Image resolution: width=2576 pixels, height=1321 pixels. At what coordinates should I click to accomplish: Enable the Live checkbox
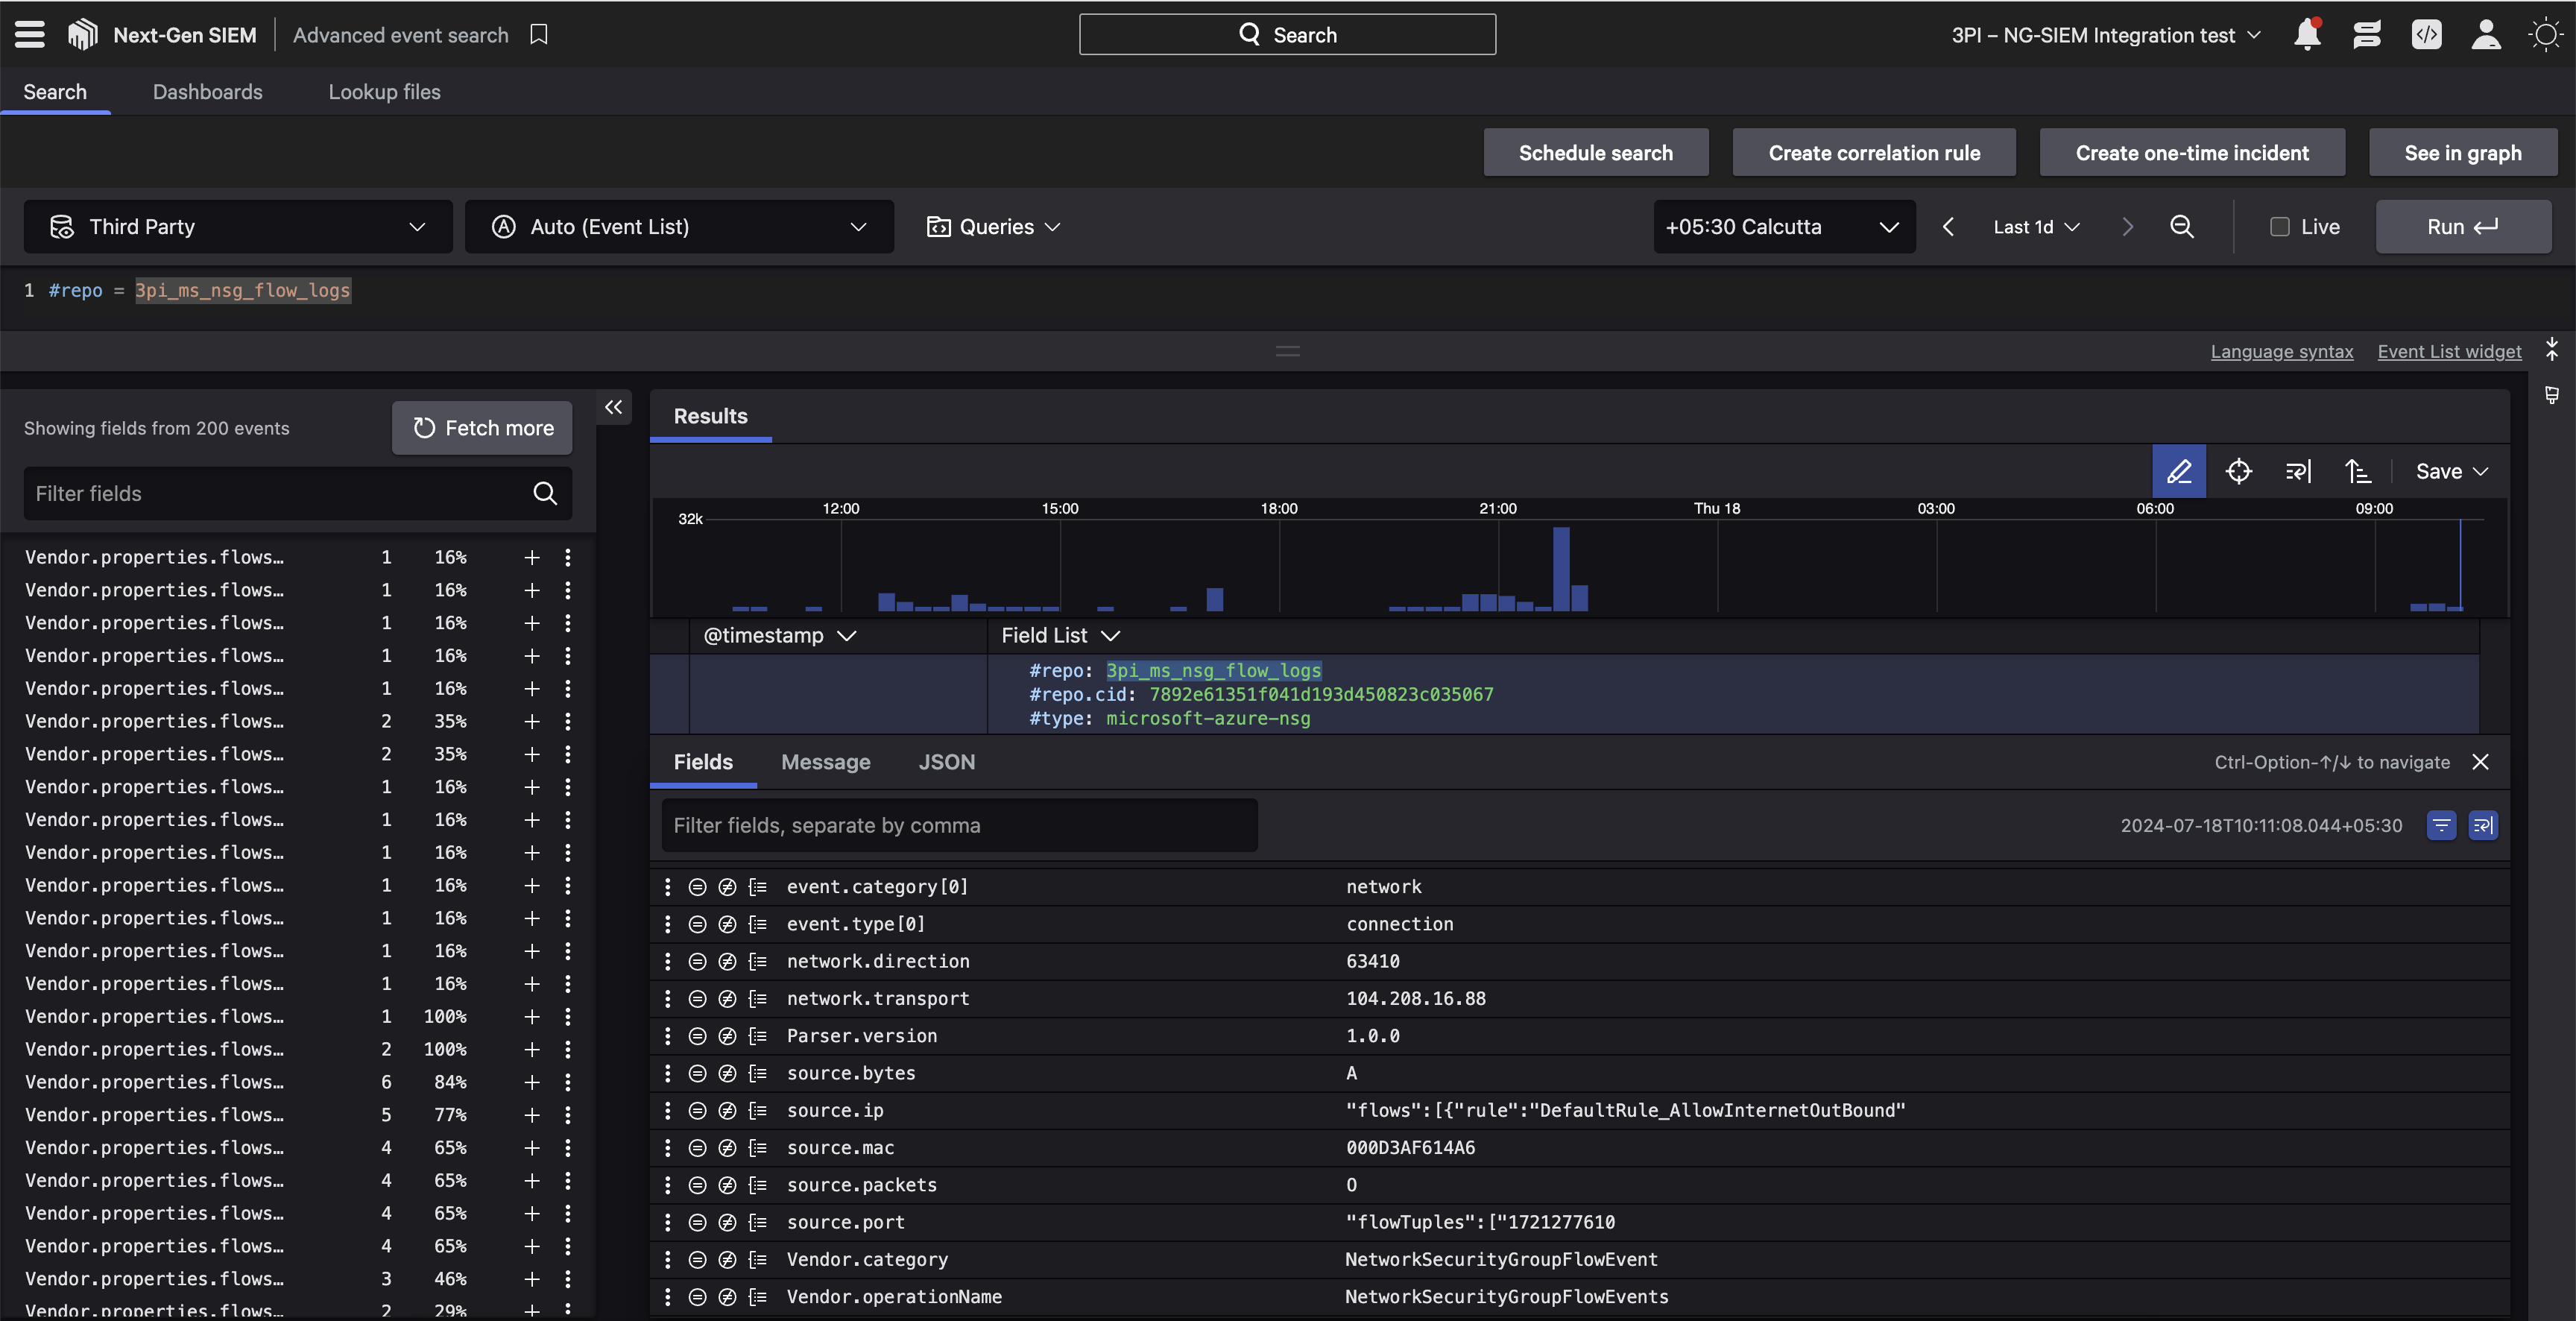coord(2279,227)
